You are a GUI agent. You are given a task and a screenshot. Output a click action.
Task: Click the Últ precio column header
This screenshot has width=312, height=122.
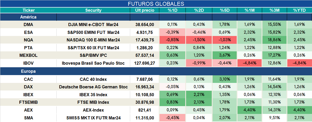tap(145, 10)
